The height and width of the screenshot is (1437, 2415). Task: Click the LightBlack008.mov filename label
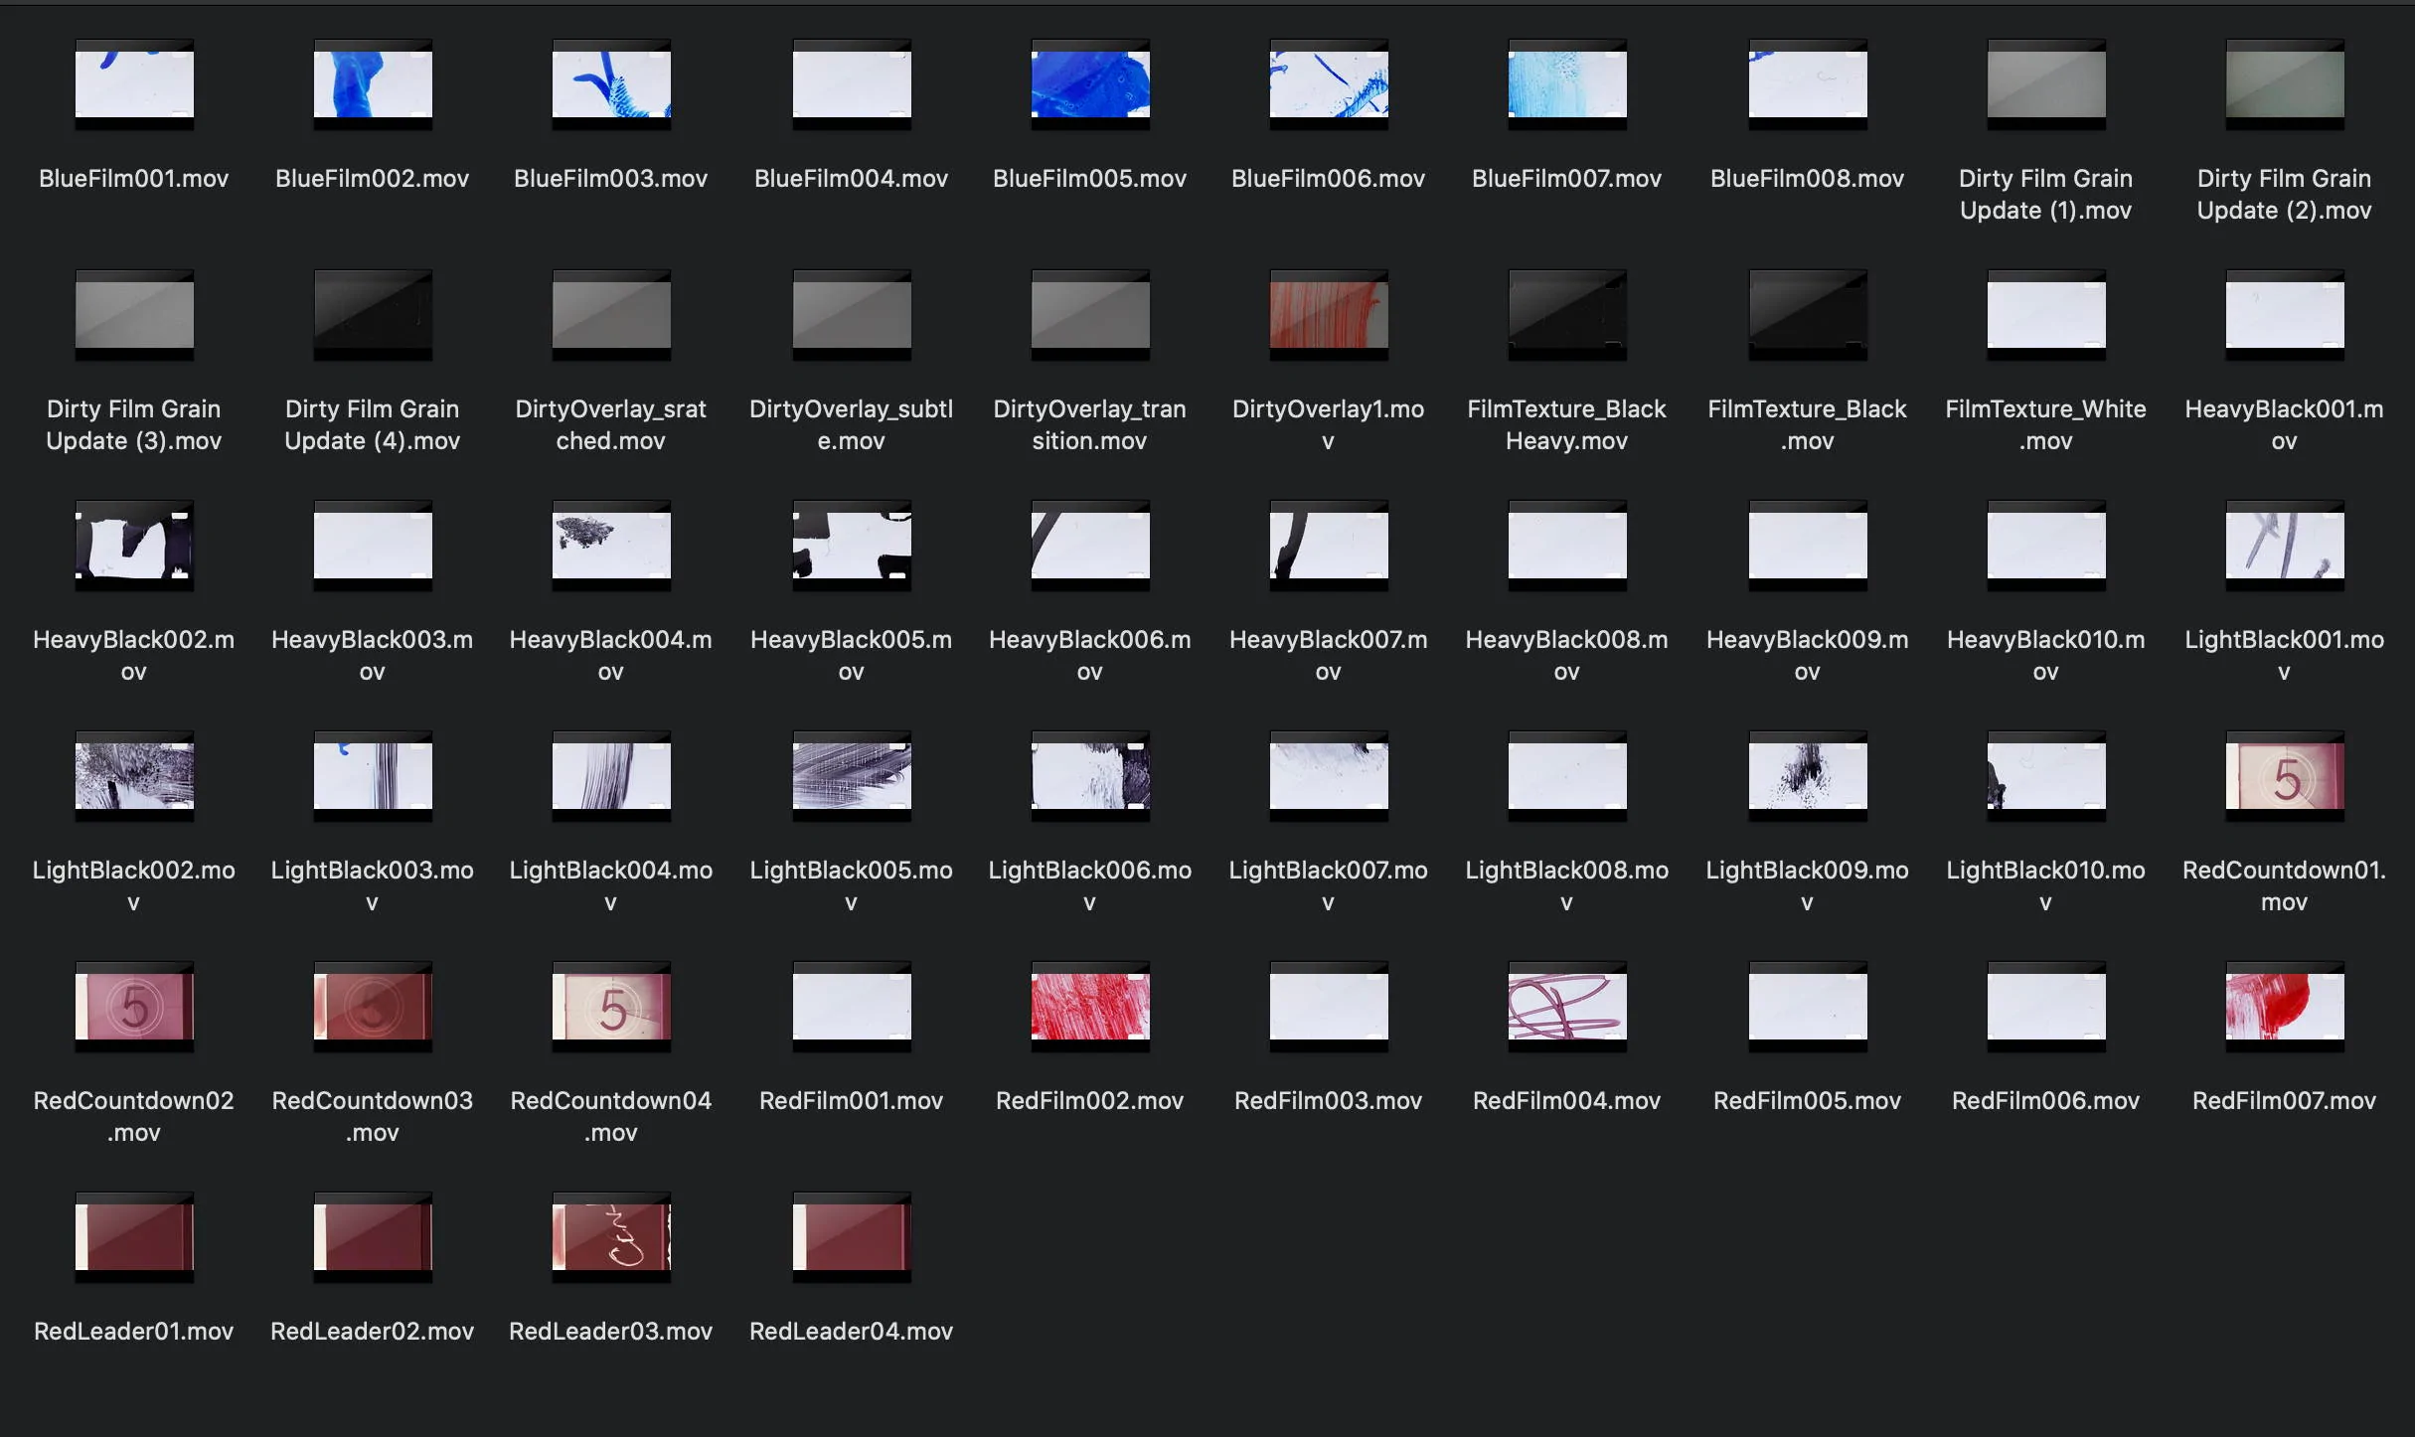click(x=1567, y=885)
